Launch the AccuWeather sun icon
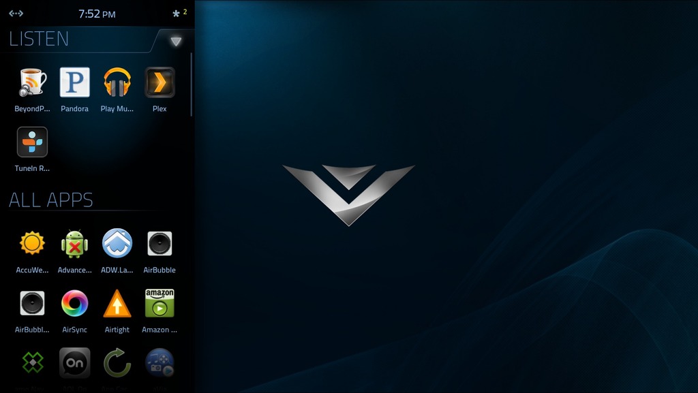 pos(32,244)
